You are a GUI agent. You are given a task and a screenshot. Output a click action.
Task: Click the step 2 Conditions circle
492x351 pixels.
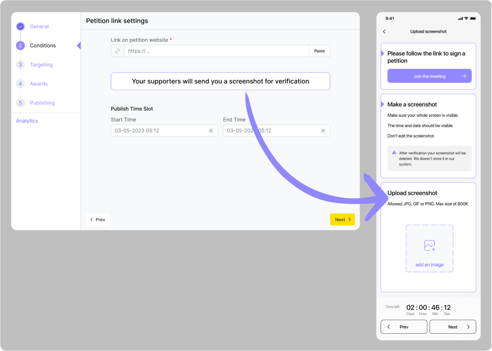[x=20, y=46]
